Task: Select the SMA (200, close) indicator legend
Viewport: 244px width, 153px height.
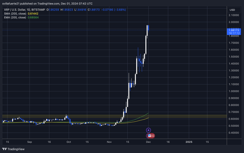Action: [15, 14]
